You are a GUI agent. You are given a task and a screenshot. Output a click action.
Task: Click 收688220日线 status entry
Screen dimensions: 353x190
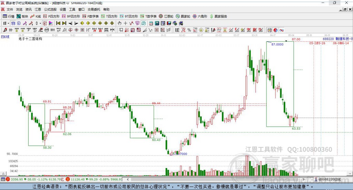coord(327,179)
